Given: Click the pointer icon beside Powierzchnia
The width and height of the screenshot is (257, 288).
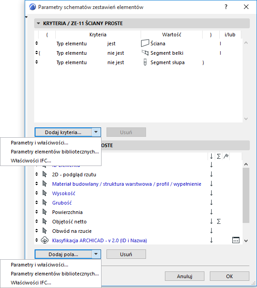Looking at the screenshot, I should coord(44,212).
